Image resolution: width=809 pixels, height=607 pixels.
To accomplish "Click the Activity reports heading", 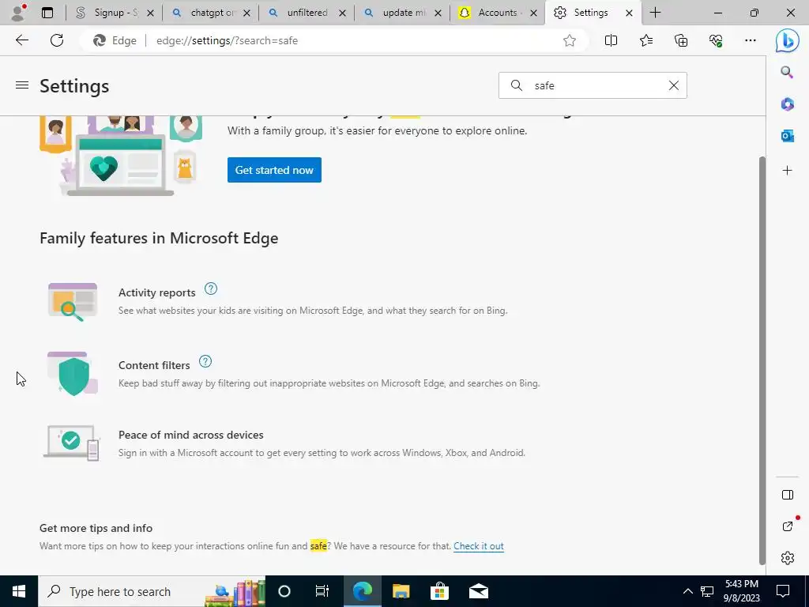I will 157,292.
